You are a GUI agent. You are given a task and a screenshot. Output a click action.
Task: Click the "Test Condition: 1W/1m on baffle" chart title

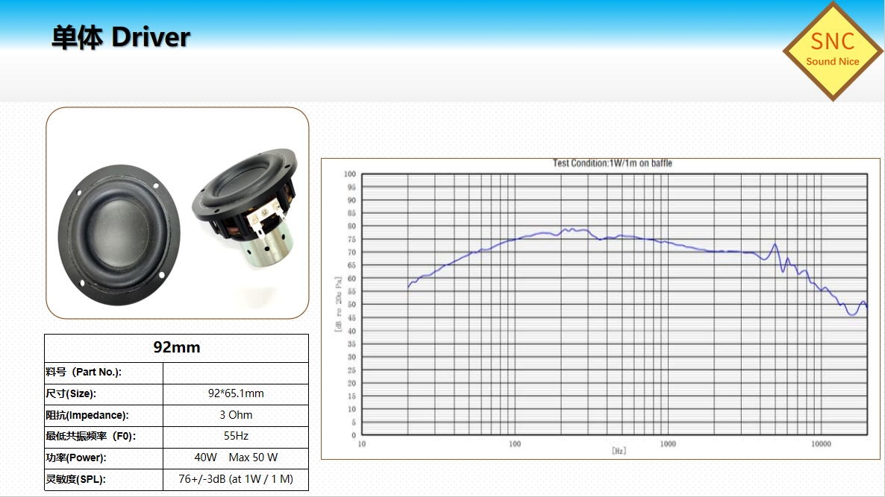coord(612,163)
